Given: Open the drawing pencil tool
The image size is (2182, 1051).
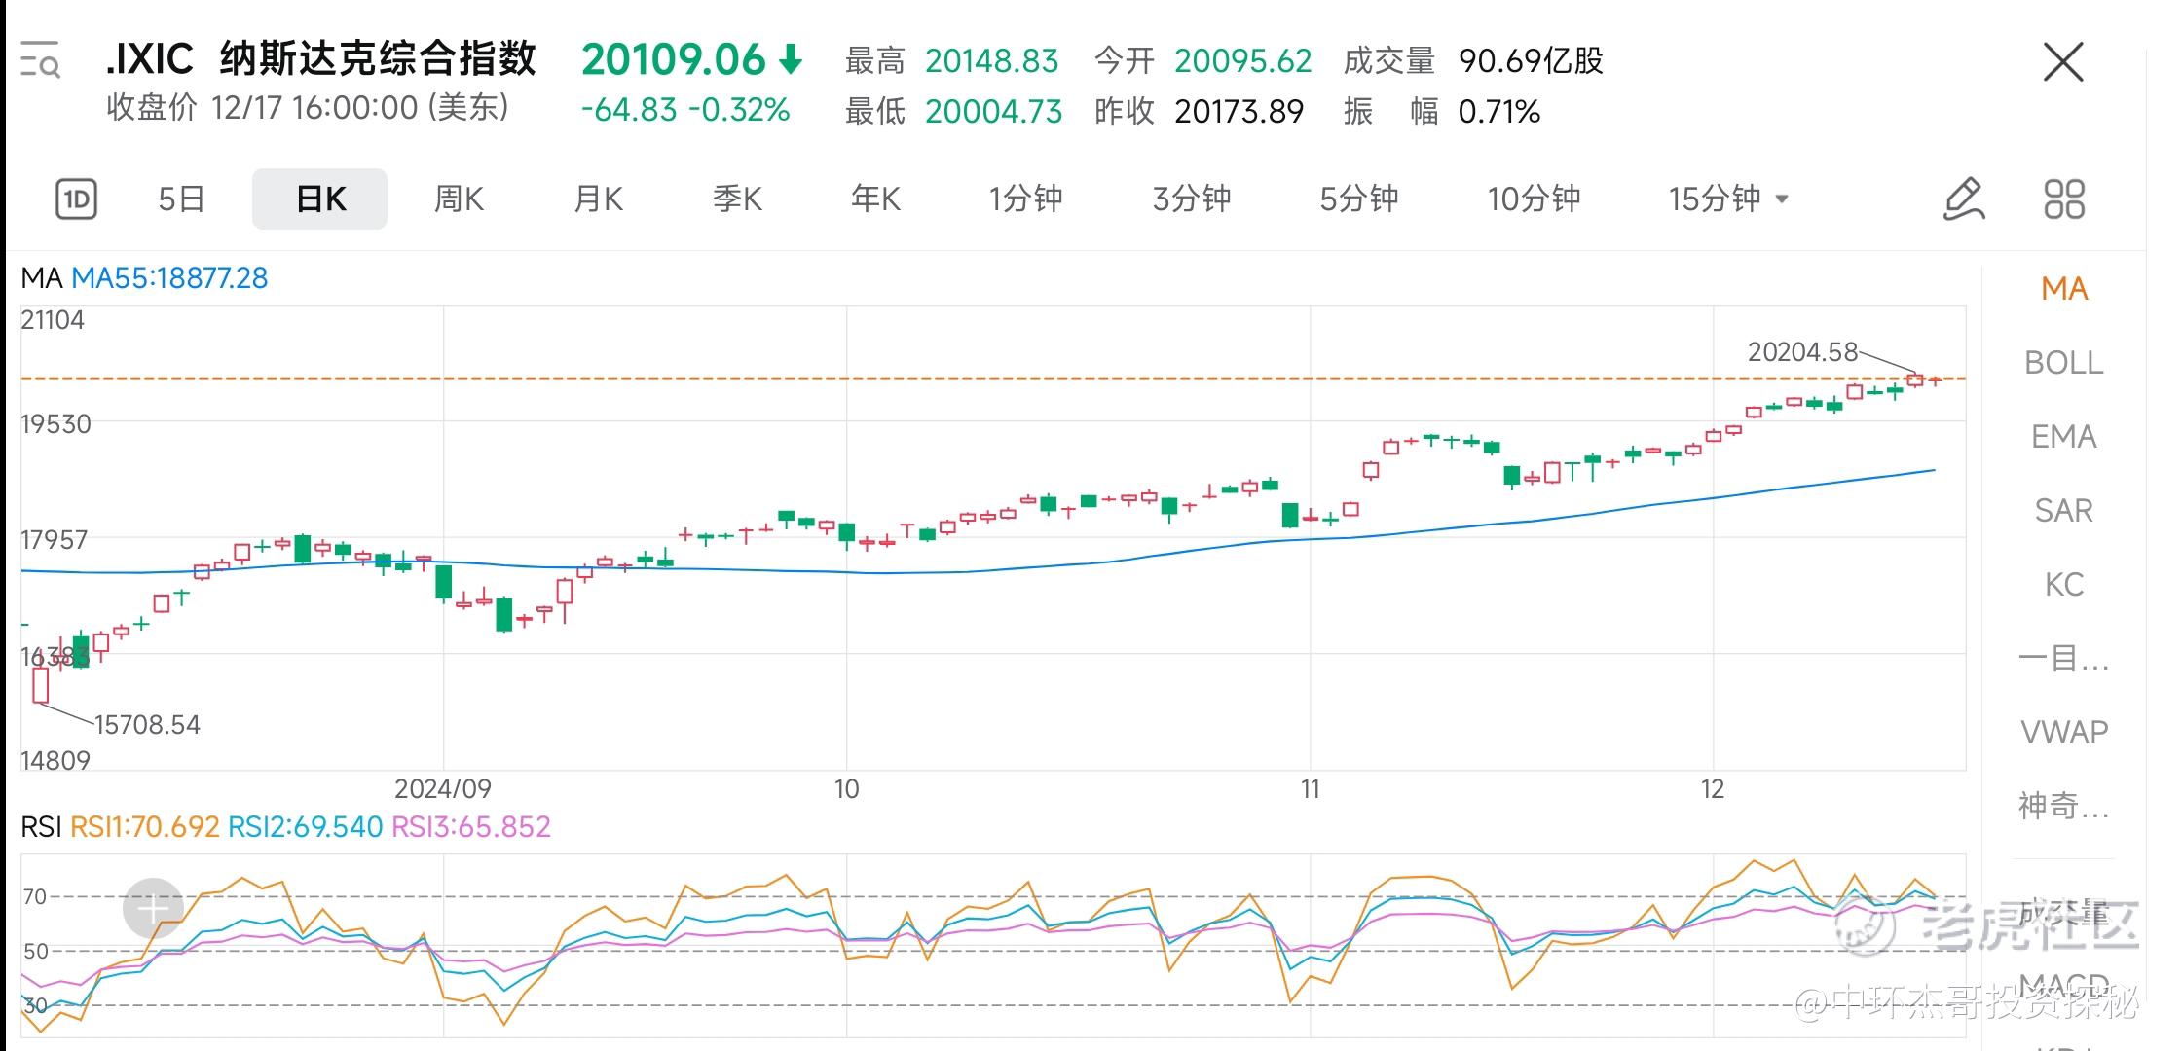Looking at the screenshot, I should [x=1964, y=199].
